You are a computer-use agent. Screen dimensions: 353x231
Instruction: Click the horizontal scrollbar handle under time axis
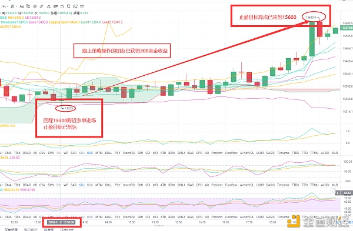(x=159, y=226)
